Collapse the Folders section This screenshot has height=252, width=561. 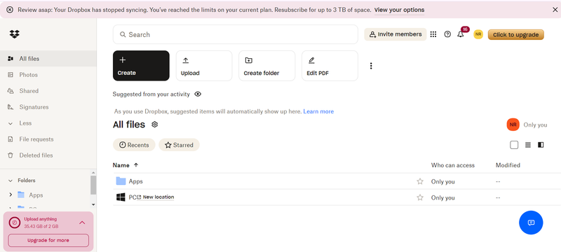tap(11, 181)
